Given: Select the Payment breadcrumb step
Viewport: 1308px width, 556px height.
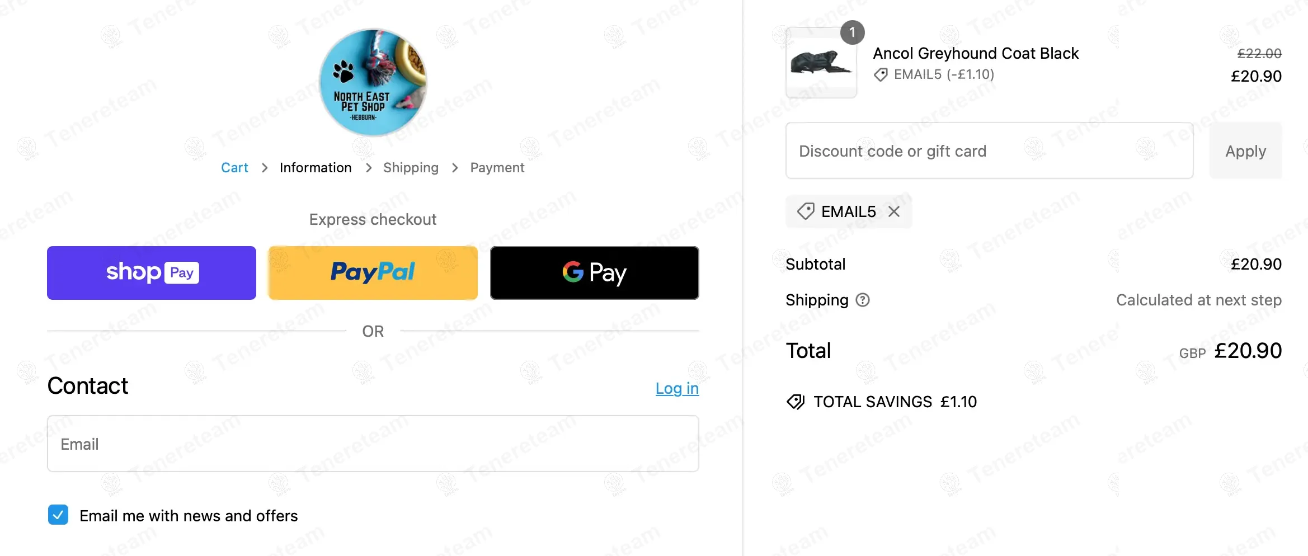Looking at the screenshot, I should pyautogui.click(x=497, y=168).
